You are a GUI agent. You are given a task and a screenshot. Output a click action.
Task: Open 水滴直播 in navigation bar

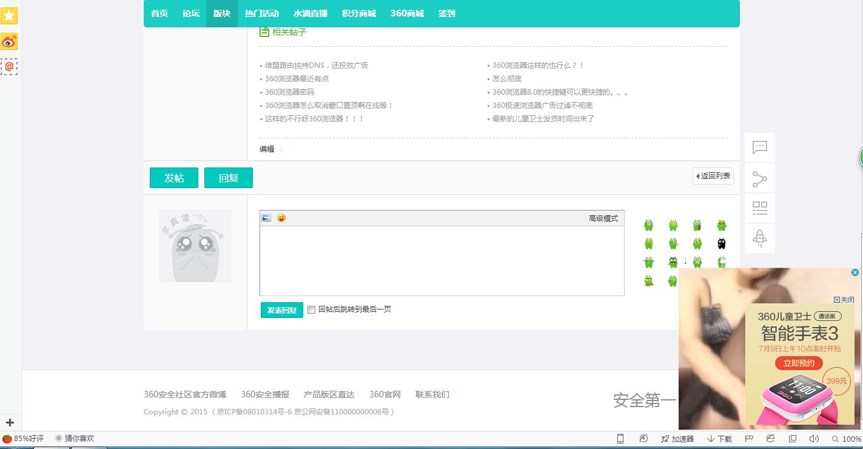tap(310, 13)
